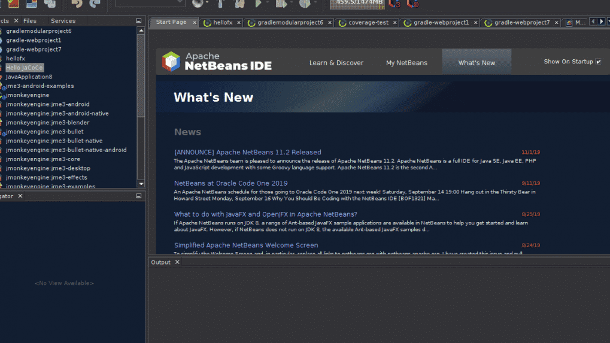Select the gradlemodularproject6 project node
610x343 pixels.
pos(38,31)
